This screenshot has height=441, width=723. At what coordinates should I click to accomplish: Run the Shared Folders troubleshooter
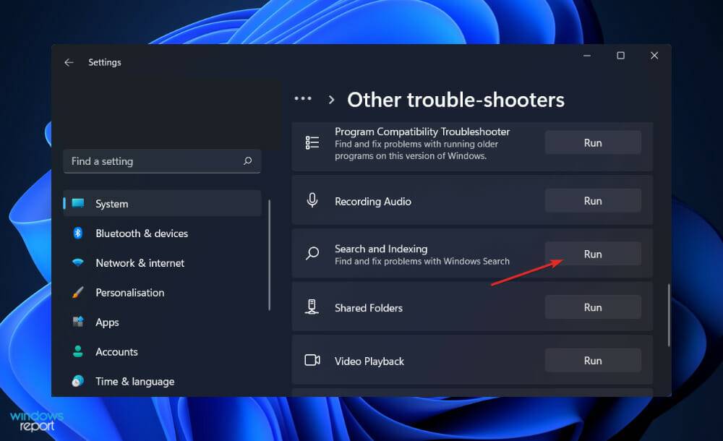(593, 307)
